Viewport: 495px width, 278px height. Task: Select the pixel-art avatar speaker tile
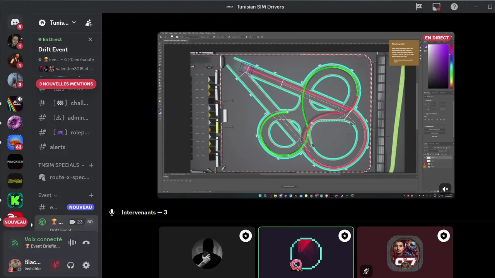tap(306, 252)
